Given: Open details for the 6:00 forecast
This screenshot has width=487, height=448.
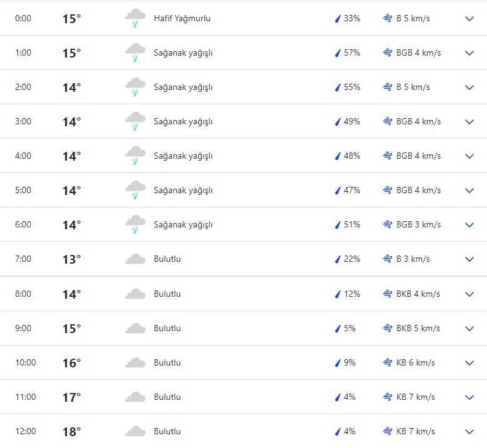Looking at the screenshot, I should tap(469, 225).
